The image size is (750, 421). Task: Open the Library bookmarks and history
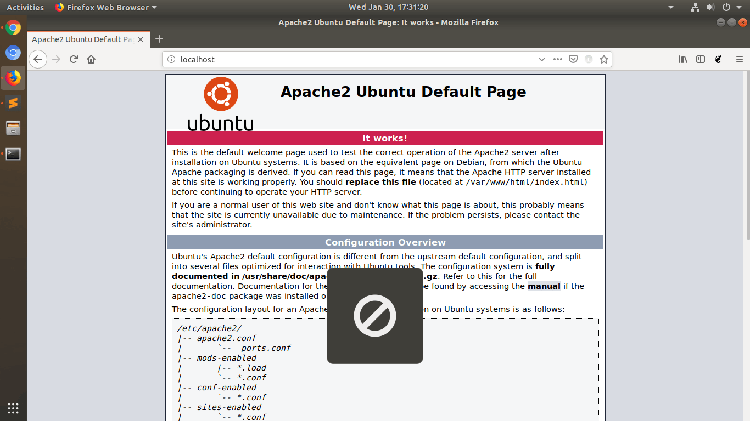click(683, 59)
